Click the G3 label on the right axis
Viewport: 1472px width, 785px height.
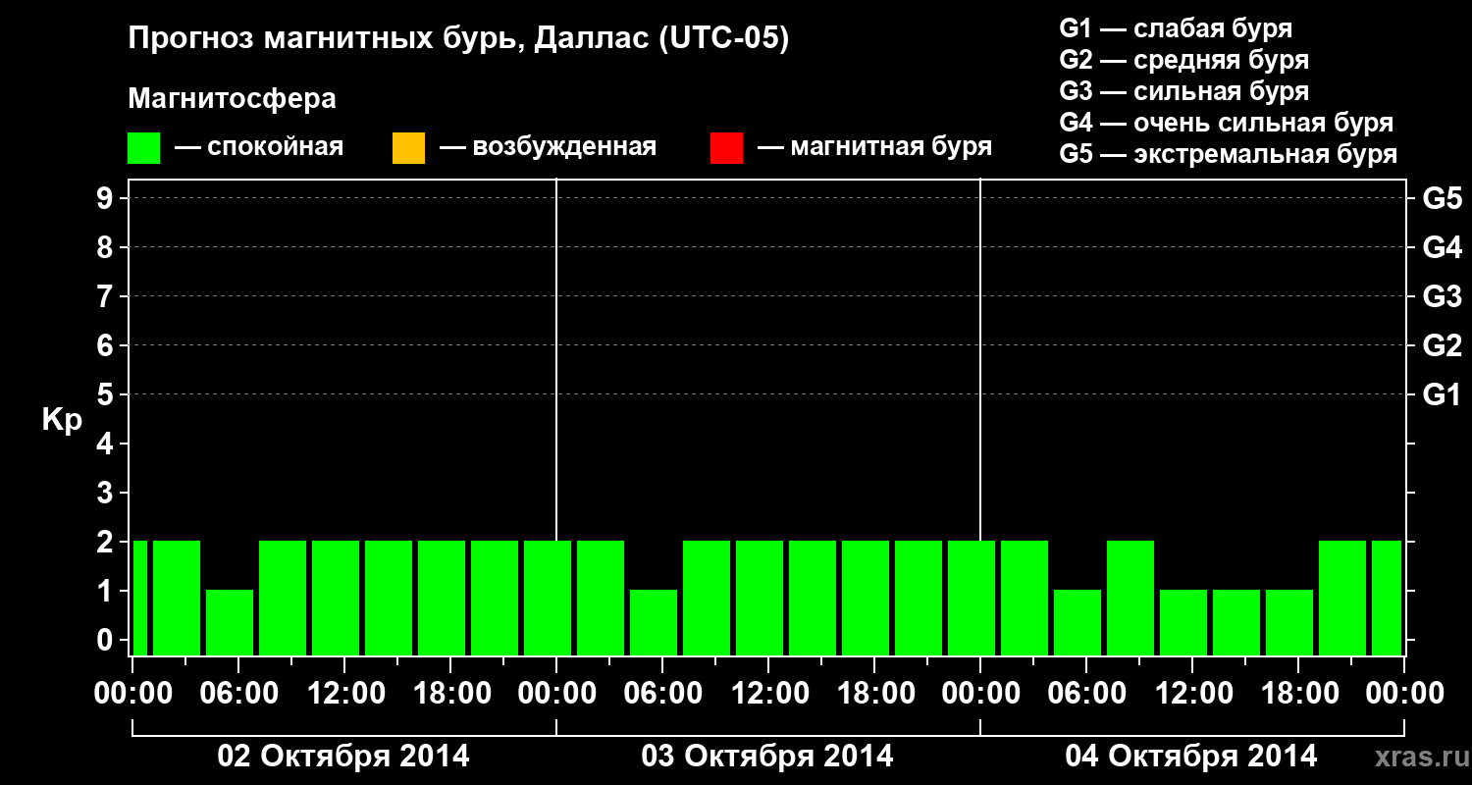(1442, 296)
